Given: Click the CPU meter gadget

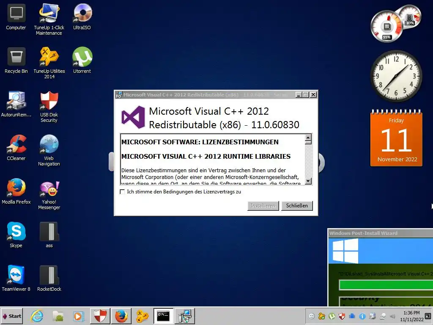Looking at the screenshot, I should [386, 27].
